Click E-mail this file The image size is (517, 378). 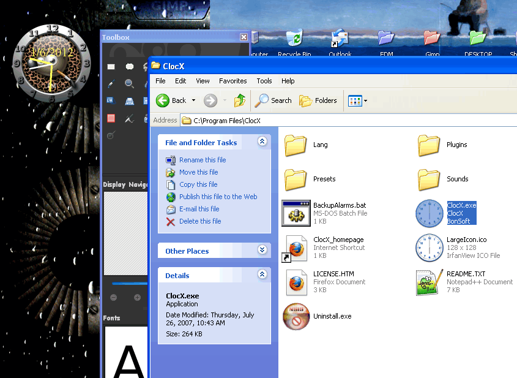point(199,209)
